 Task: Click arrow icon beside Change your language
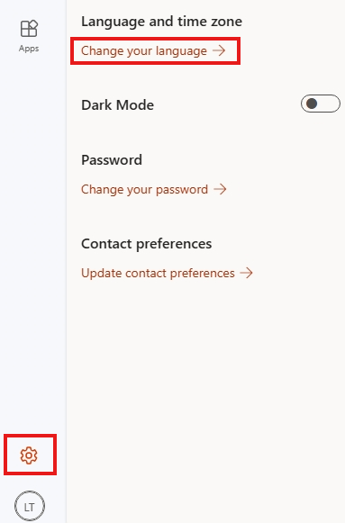point(219,50)
